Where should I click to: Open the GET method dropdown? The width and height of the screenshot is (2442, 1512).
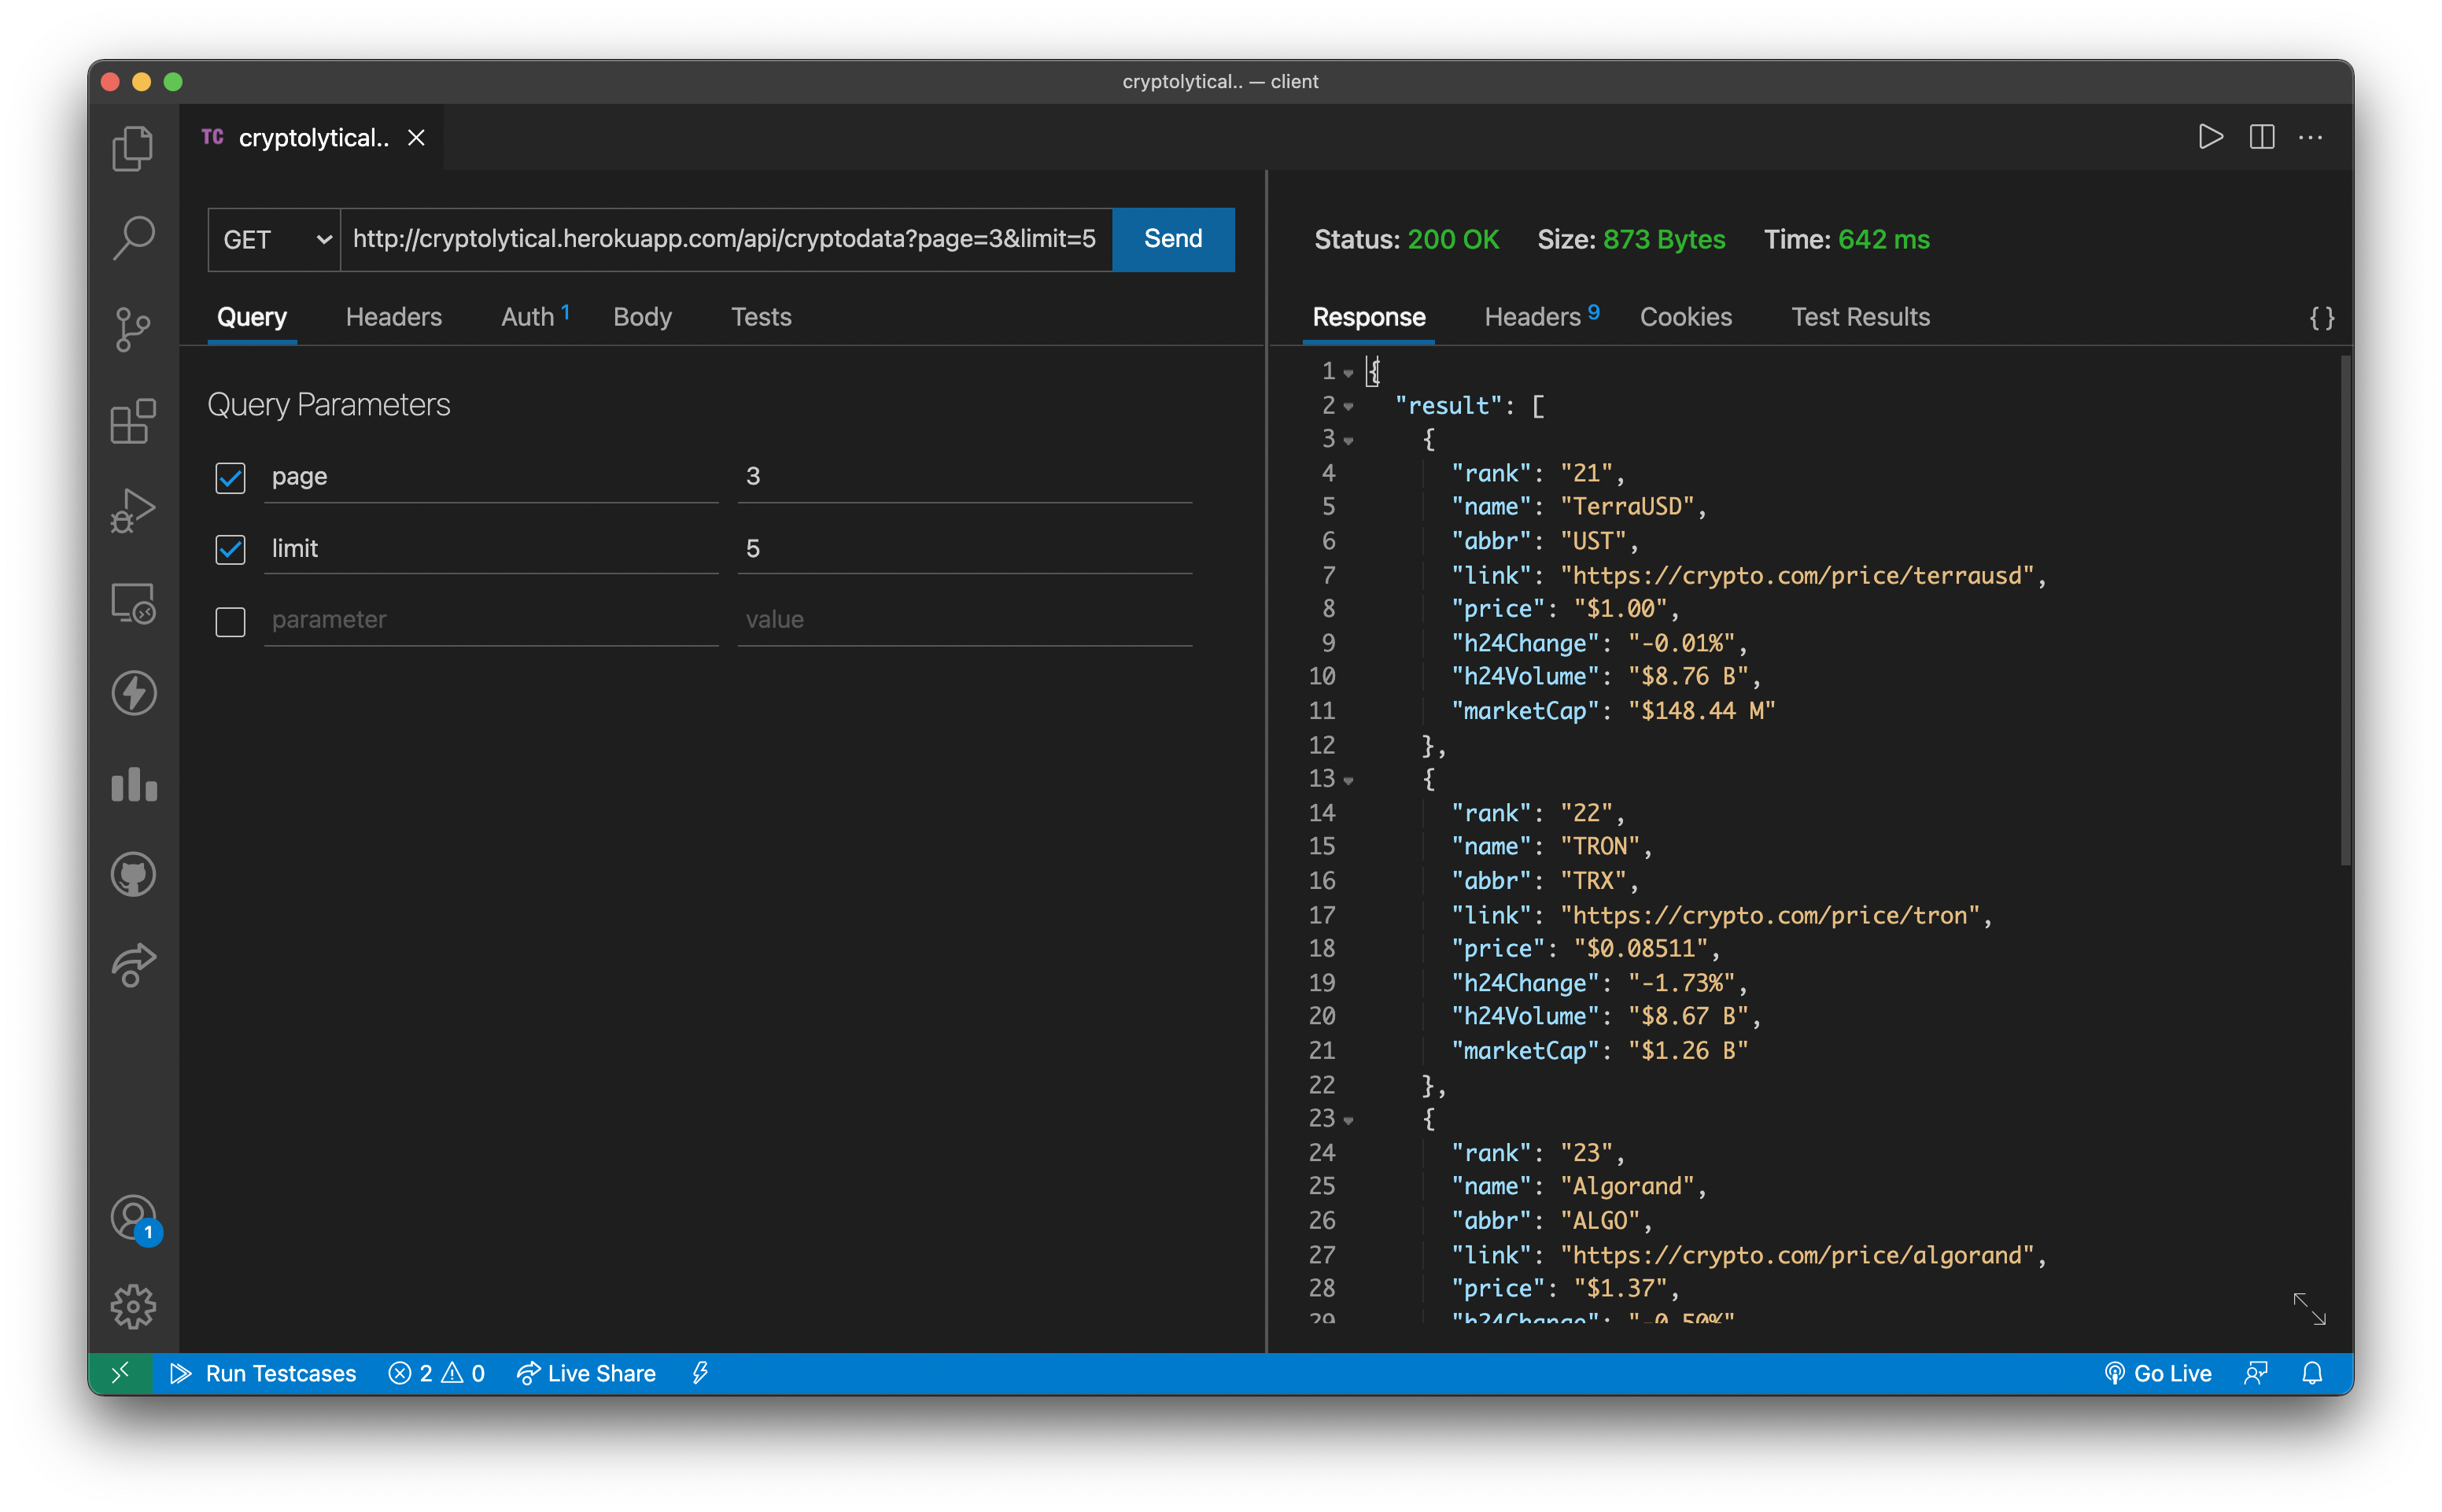tap(274, 240)
